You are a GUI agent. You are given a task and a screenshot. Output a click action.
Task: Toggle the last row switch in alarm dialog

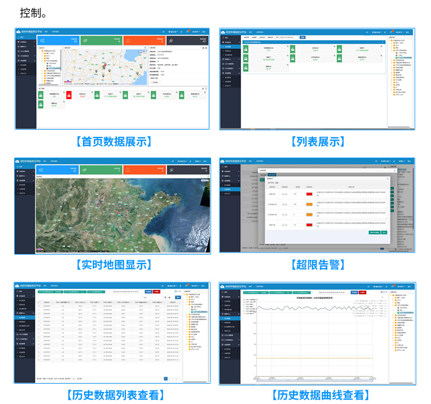[284, 224]
